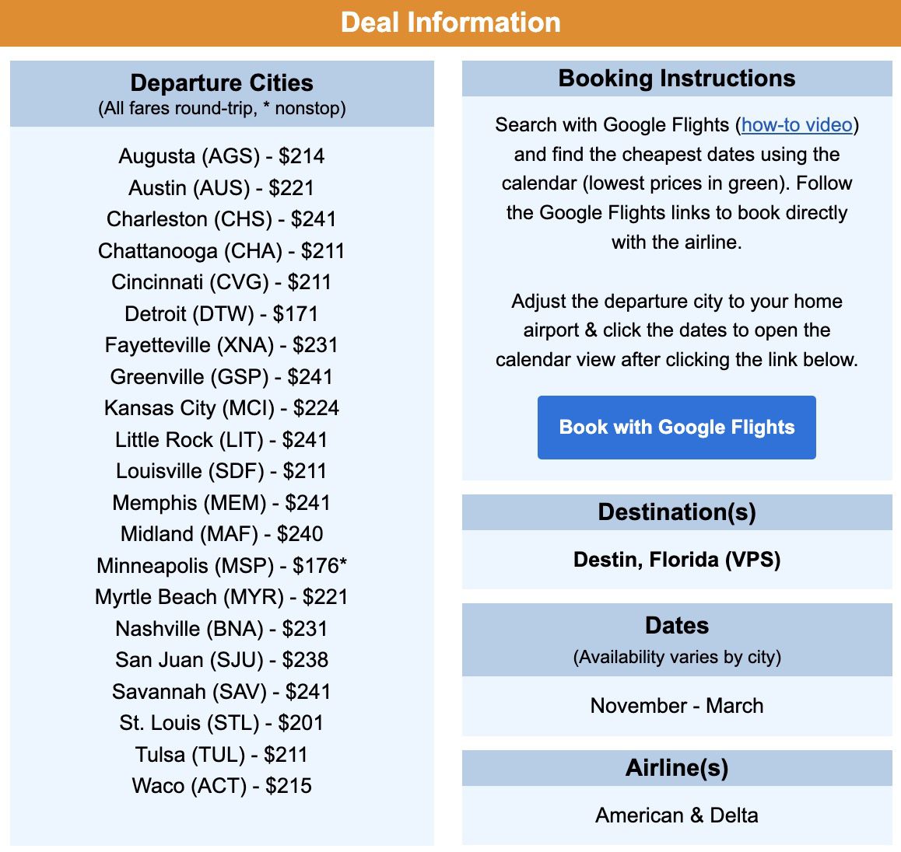The width and height of the screenshot is (901, 852).
Task: Select the Minneapolis (MSP) nonstop fare
Action: pos(223,566)
